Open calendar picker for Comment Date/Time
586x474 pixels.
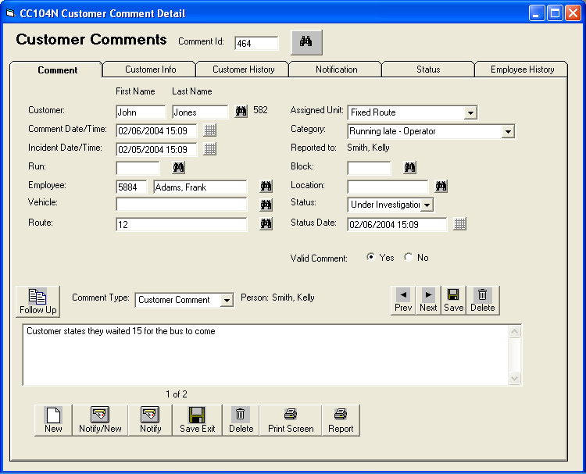tap(210, 130)
